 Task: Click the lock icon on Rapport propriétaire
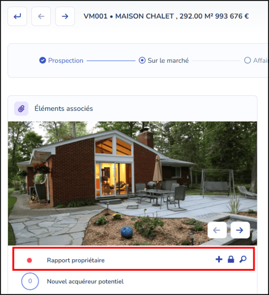pyautogui.click(x=231, y=259)
